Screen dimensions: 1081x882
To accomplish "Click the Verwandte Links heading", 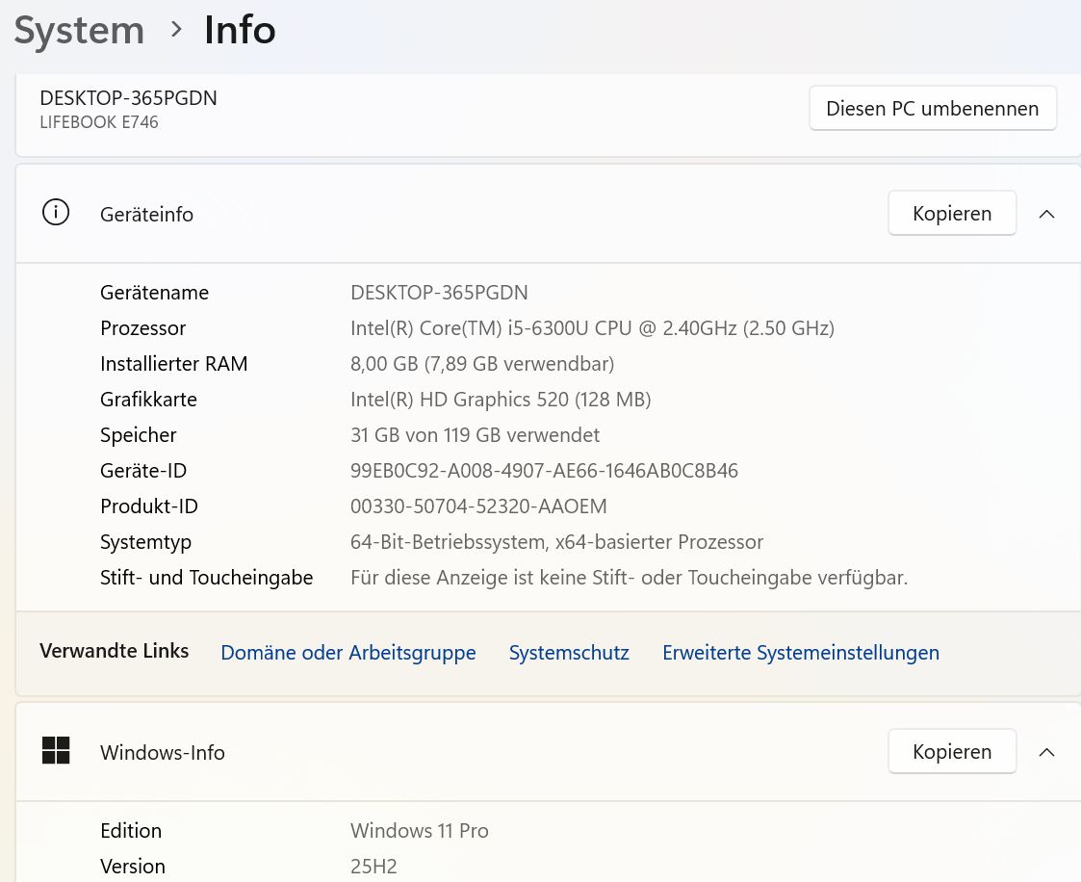I will [114, 651].
